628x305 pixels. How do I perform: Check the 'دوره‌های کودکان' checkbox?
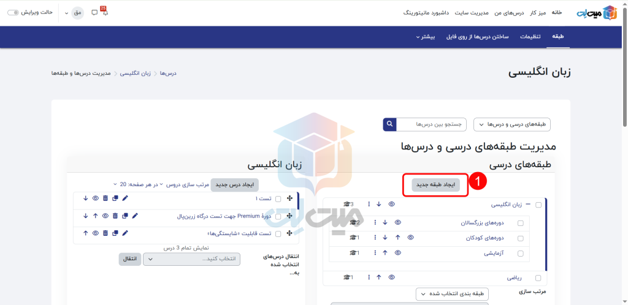click(x=520, y=238)
